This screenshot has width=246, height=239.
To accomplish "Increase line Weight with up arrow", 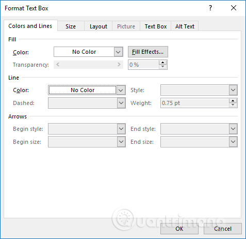I will point(233,101).
